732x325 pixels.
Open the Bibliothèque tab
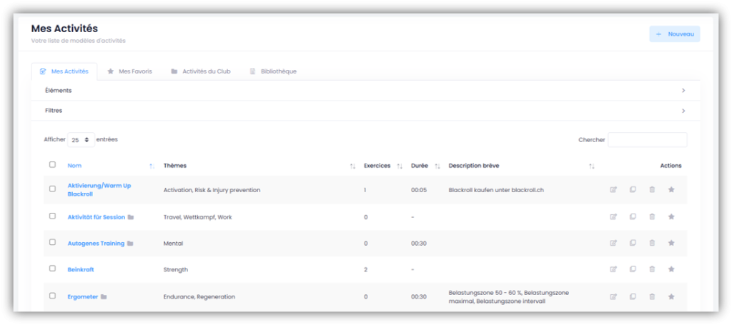(x=272, y=71)
